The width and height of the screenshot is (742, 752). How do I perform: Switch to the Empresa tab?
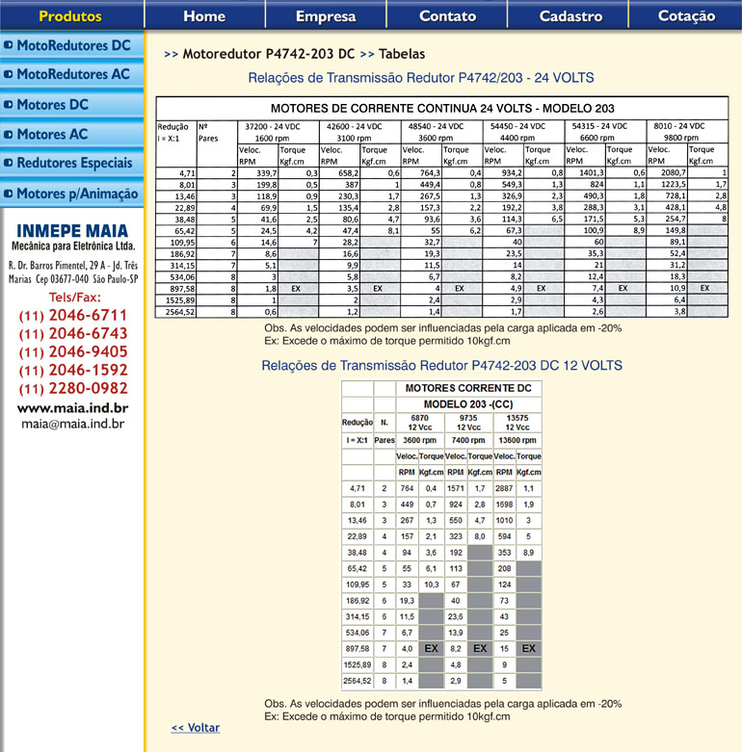[x=326, y=16]
